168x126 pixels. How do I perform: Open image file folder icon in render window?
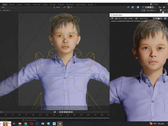pyautogui.click(x=159, y=19)
